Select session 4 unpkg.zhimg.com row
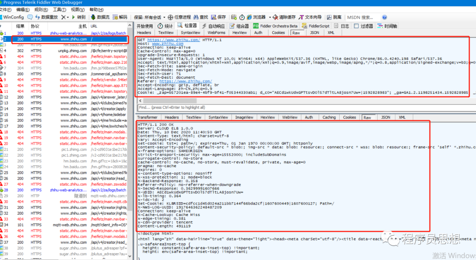The height and width of the screenshot is (260, 476). click(64, 51)
